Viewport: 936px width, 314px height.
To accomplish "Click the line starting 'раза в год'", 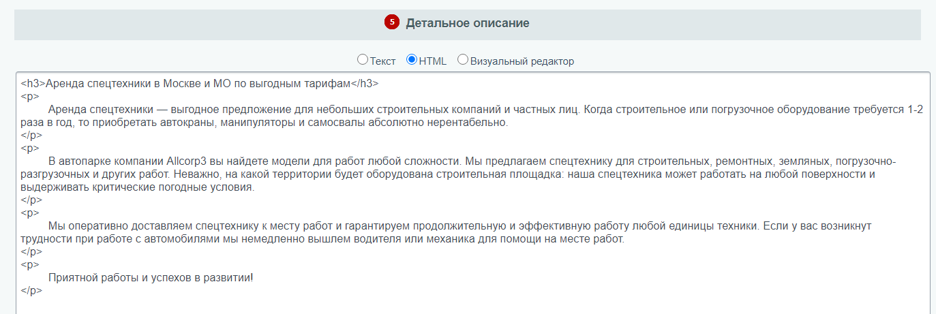I will click(265, 123).
